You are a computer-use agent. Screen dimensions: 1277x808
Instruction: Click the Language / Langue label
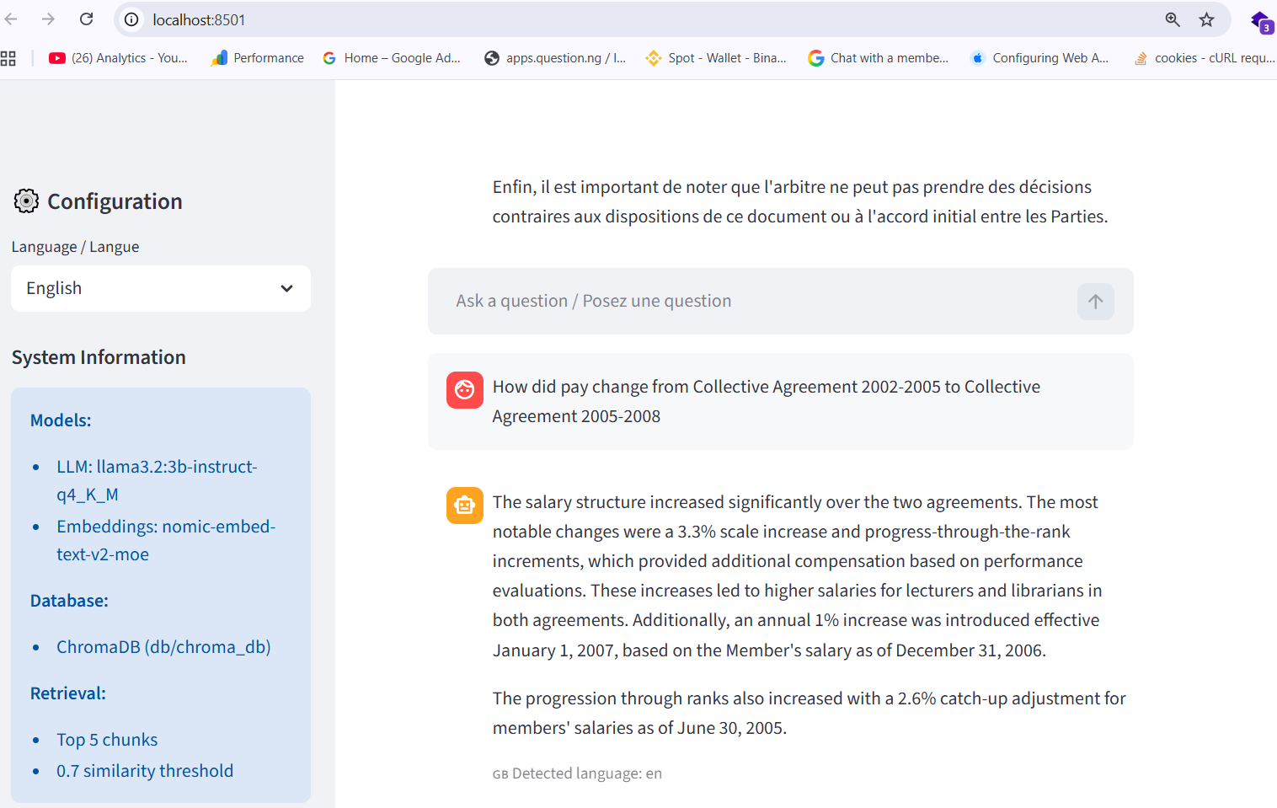(x=75, y=247)
